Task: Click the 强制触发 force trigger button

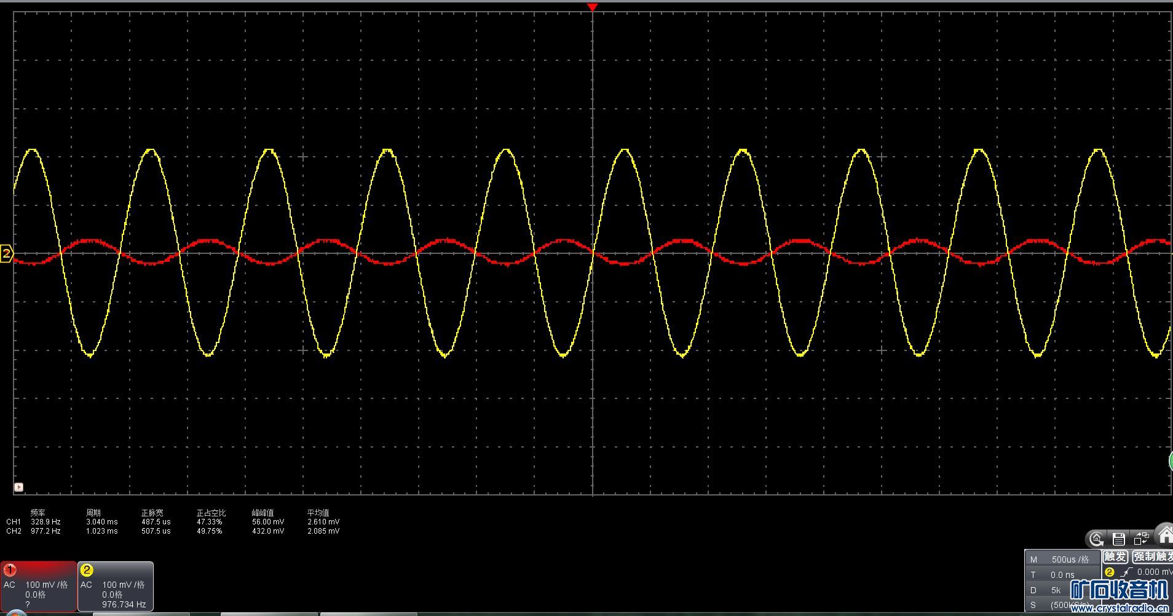Action: (1153, 556)
